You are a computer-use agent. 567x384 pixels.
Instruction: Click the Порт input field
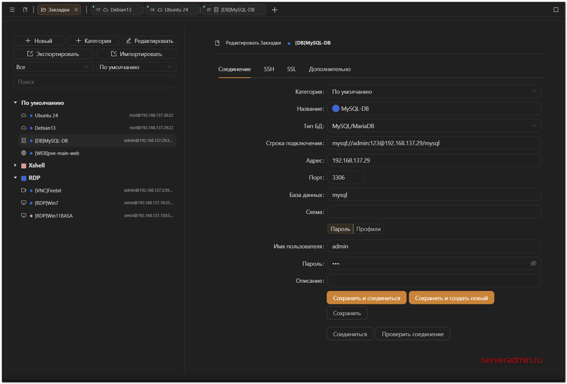[x=346, y=177]
